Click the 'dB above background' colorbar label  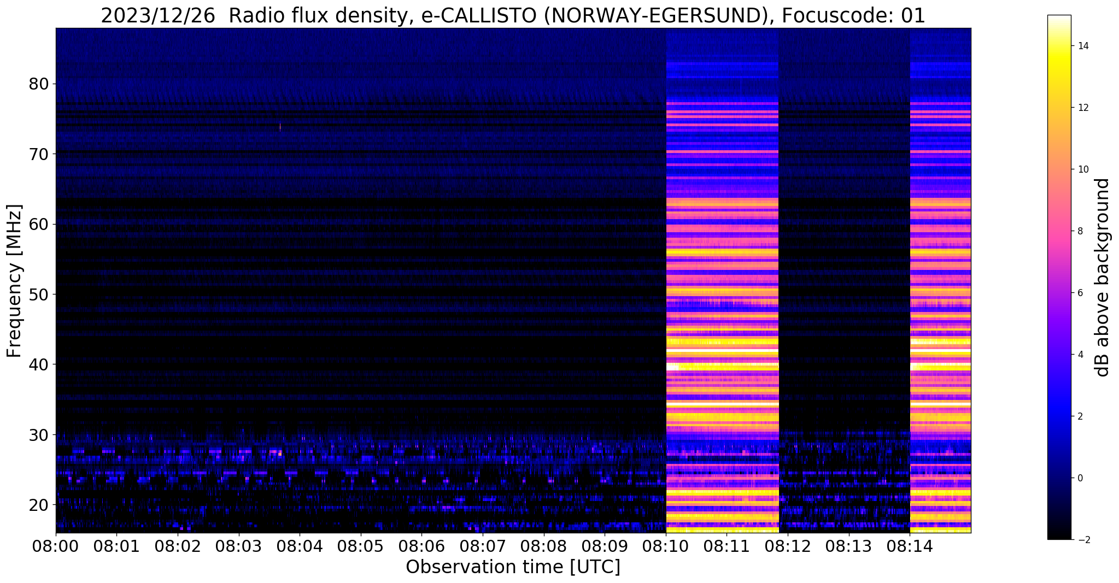[1103, 277]
